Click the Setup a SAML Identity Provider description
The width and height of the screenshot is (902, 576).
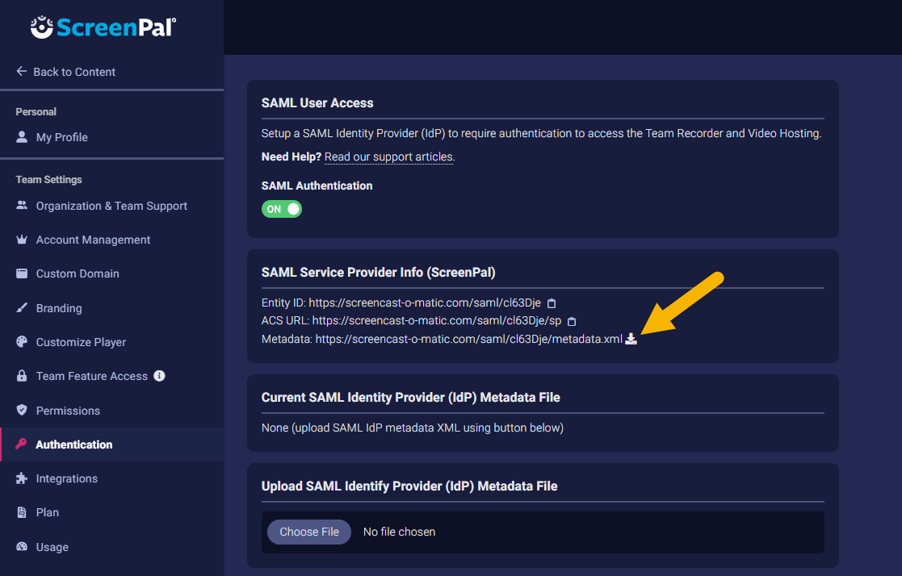(541, 133)
